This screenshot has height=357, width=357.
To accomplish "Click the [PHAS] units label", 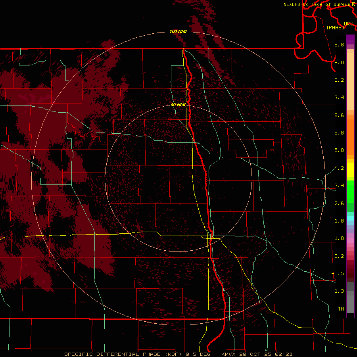I will pyautogui.click(x=335, y=27).
